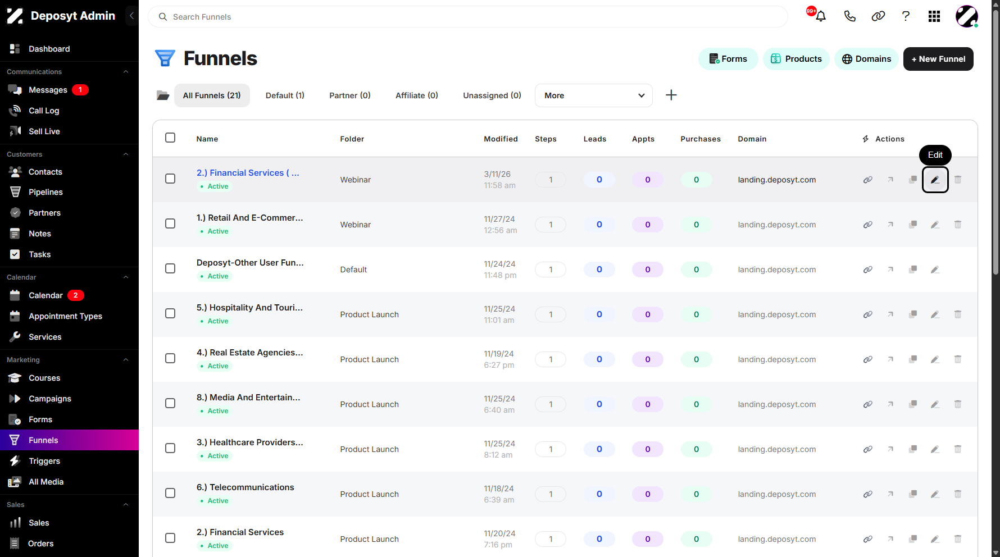Select the Deposyt-Other User funnel checkbox

coord(170,268)
